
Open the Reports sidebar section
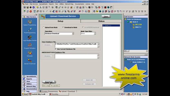[x=30, y=79]
